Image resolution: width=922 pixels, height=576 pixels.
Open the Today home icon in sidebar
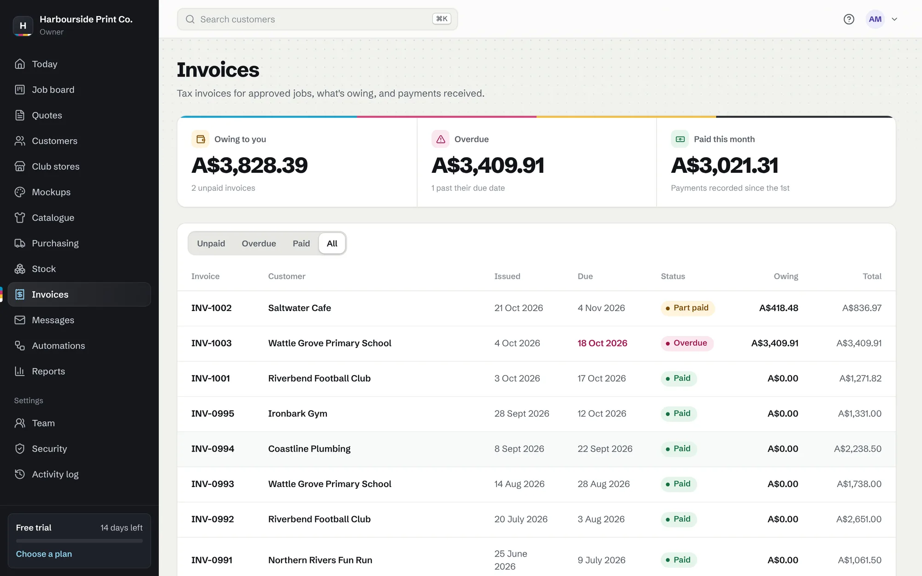click(x=20, y=64)
